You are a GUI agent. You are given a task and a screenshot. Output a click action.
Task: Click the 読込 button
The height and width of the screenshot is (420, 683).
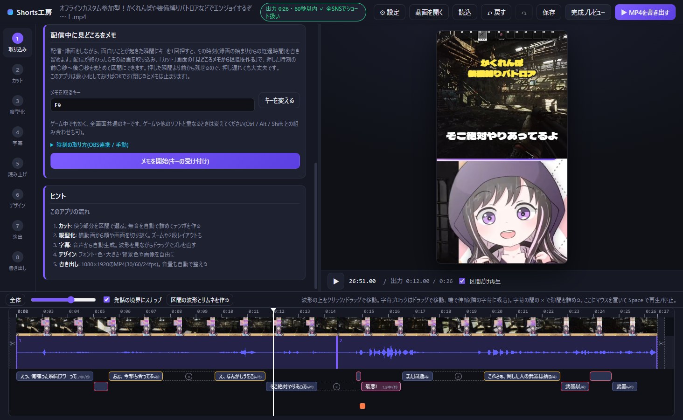[465, 13]
